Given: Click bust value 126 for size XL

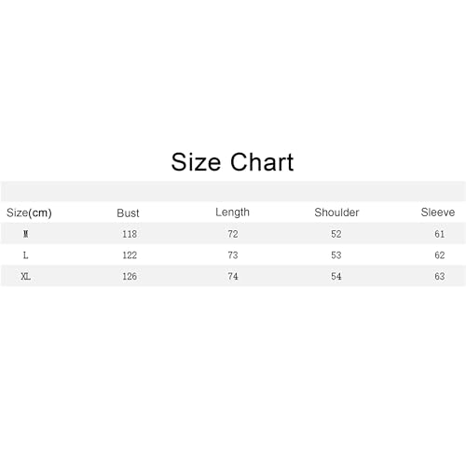Looking at the screenshot, I should point(130,276).
